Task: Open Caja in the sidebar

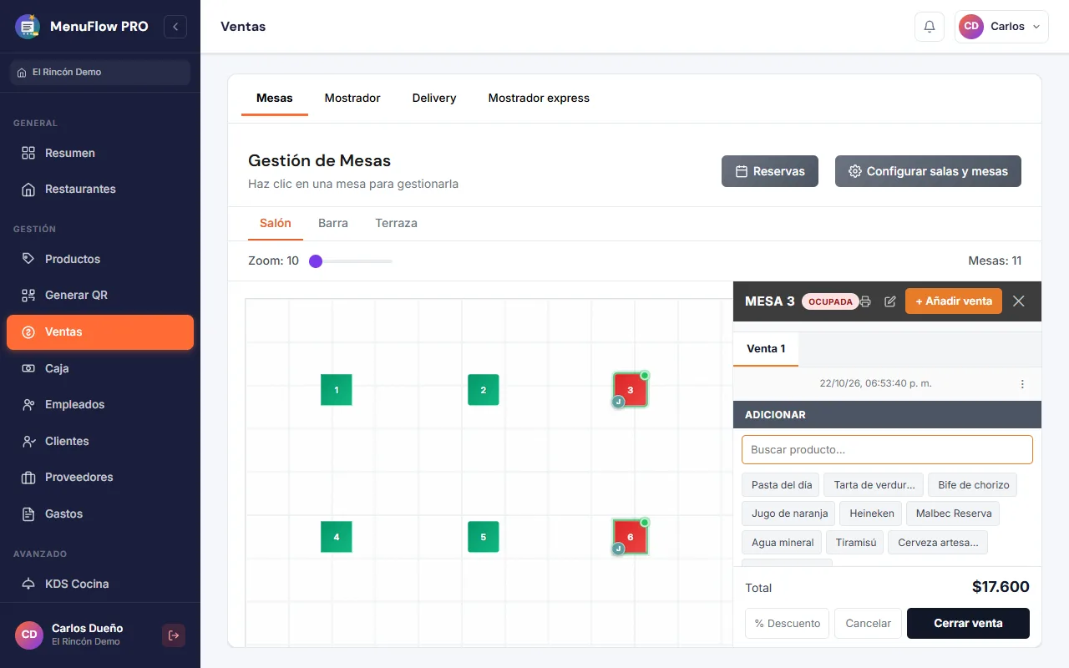Action: point(100,368)
